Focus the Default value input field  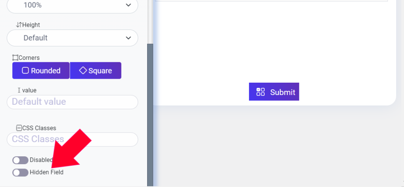73,102
